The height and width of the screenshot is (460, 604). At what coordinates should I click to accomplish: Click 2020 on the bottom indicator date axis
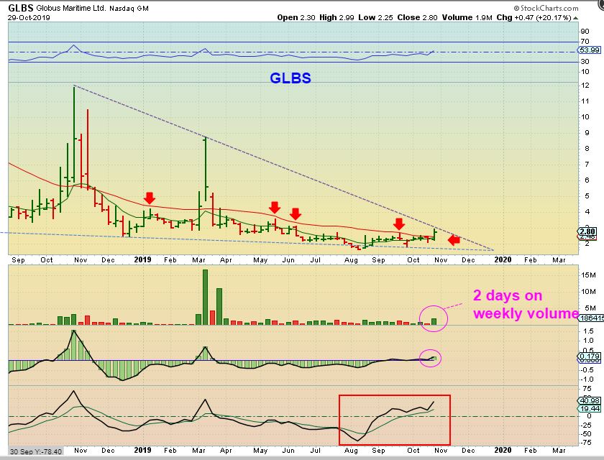[x=503, y=450]
